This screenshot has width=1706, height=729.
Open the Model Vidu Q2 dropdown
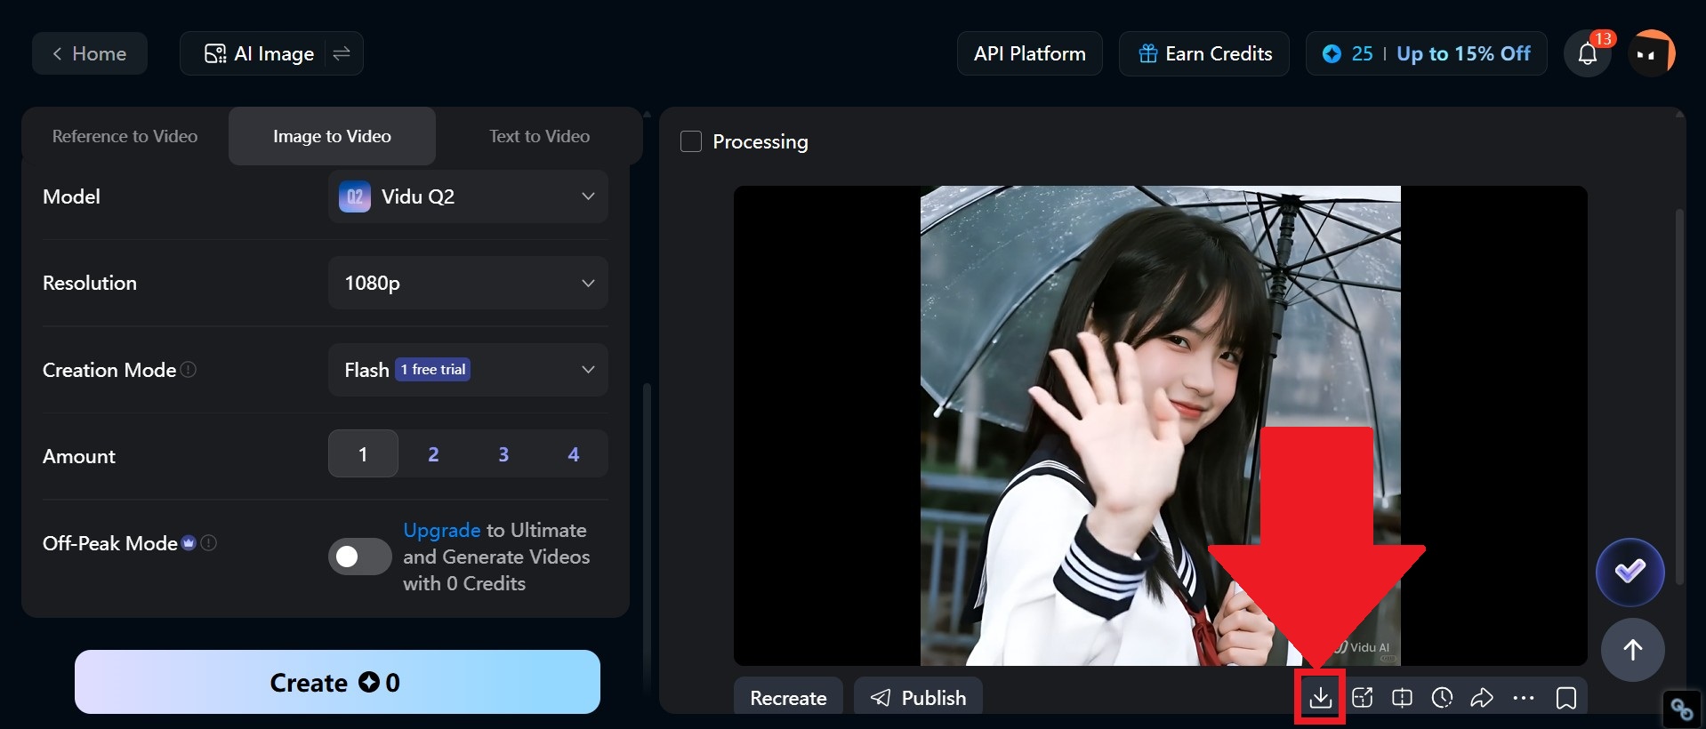(468, 196)
